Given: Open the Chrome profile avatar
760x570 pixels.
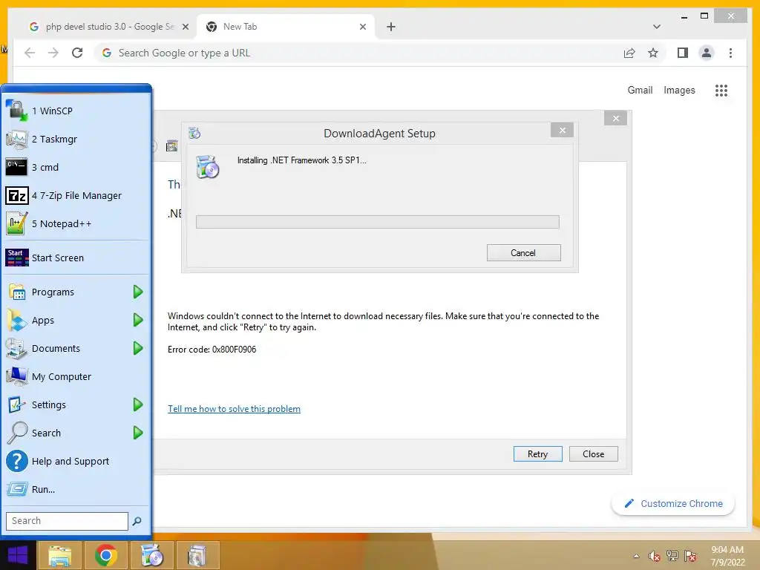Looking at the screenshot, I should (707, 53).
